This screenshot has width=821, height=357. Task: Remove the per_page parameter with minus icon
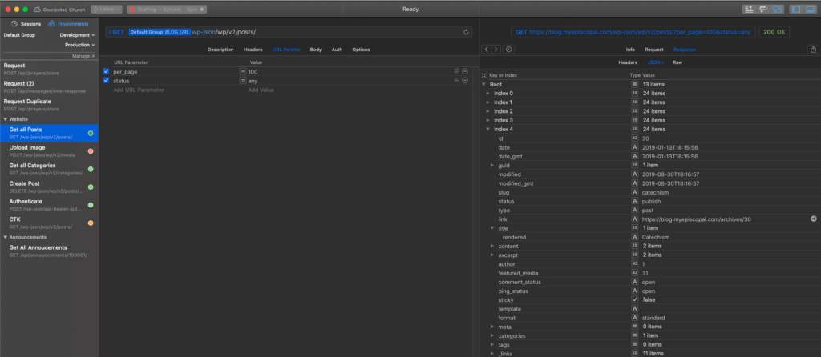pyautogui.click(x=465, y=71)
